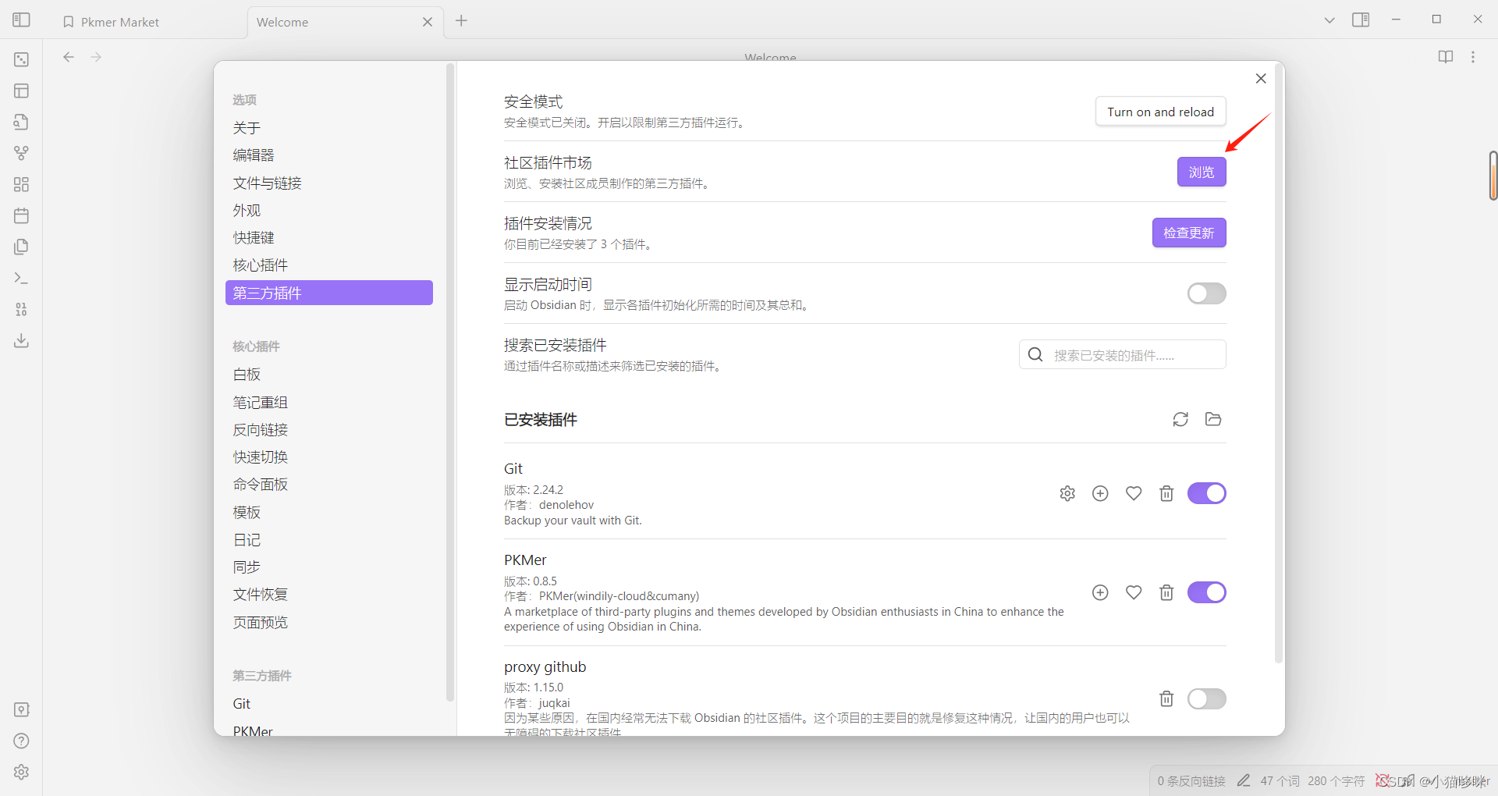Open the graph view ribbon icon
1498x796 pixels.
(21, 153)
